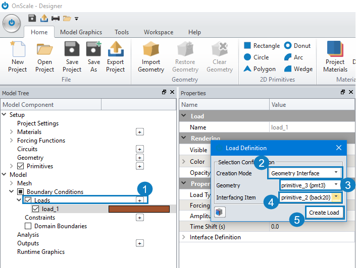This screenshot has width=356, height=268.
Task: Expand the Forcing Functions node
Action: pos(11,140)
